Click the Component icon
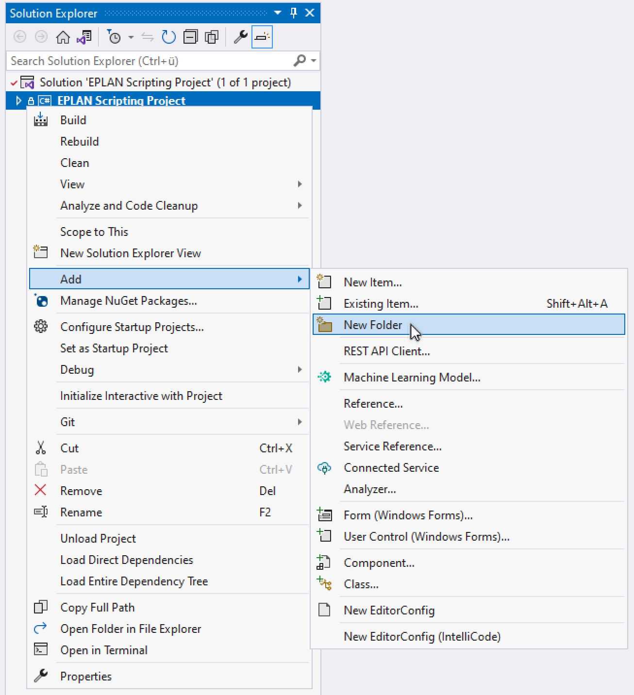634x695 pixels. tap(324, 562)
